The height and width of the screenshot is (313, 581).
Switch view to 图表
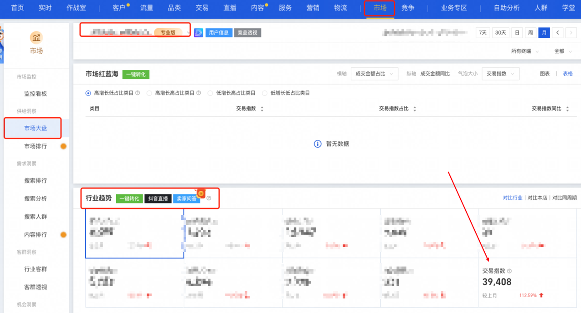click(x=545, y=74)
